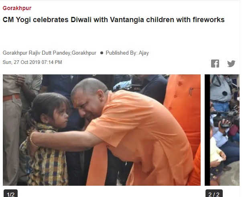Screen dimensions: 242x197
Task: Click the black left edge of second slide
Action: point(207,130)
